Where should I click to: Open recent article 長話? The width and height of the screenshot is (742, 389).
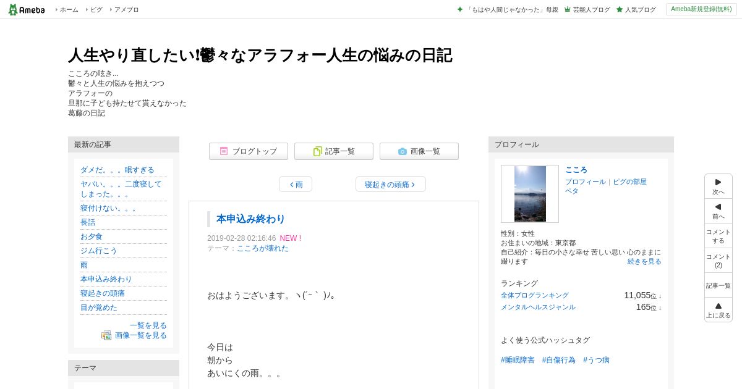pos(88,222)
